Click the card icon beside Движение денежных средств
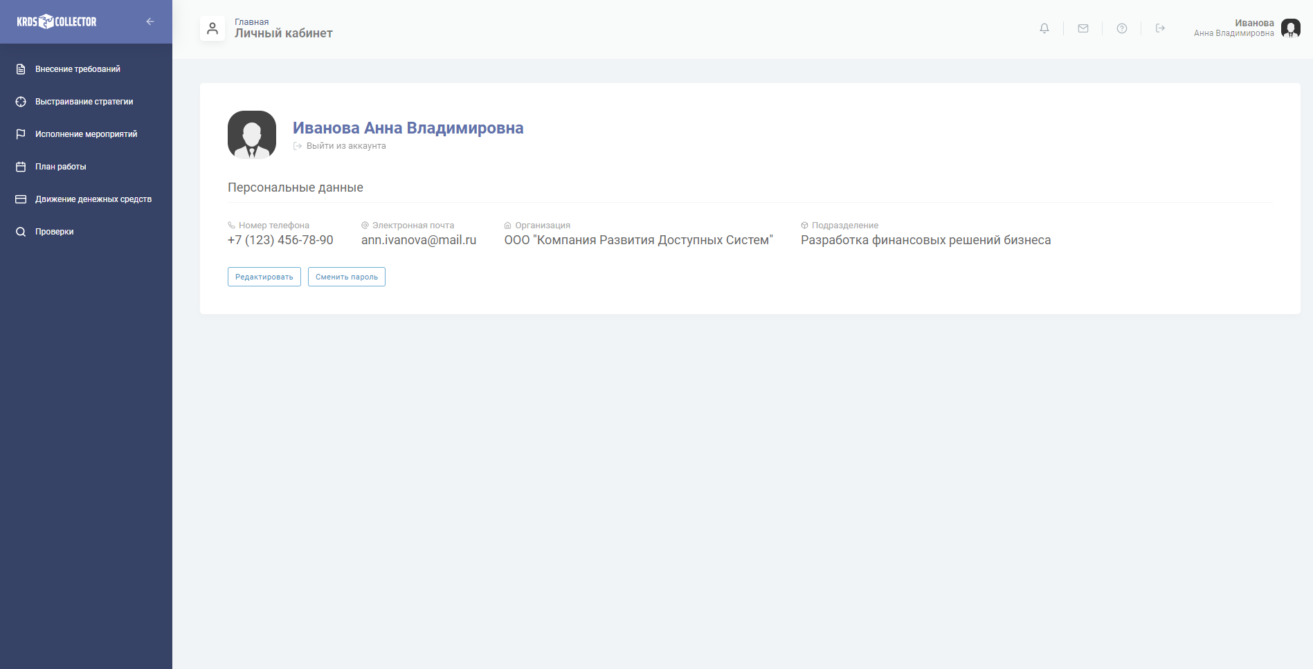Viewport: 1313px width, 669px height. pos(21,199)
